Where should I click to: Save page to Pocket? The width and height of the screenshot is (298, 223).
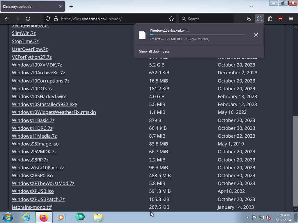[249, 19]
